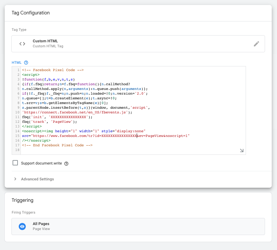Click the {if(f.fbq)return line 4
Image resolution: width=277 pixels, height=250 pixels.
point(76,84)
